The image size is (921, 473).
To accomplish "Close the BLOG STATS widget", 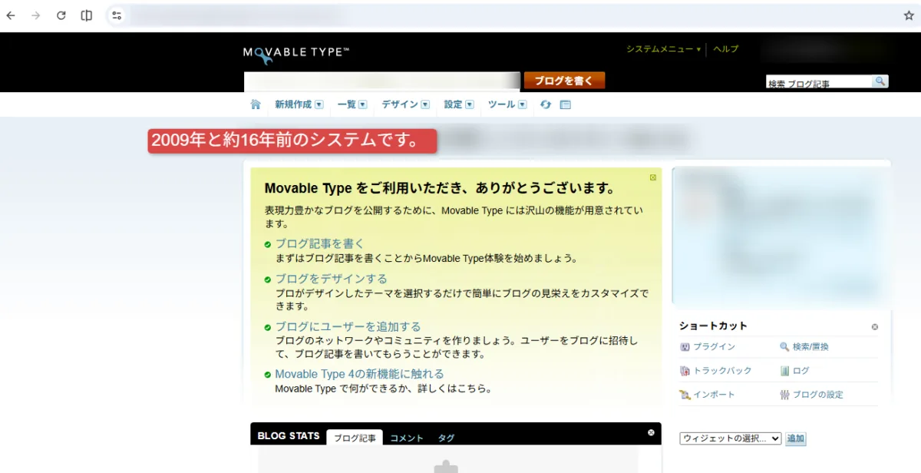I will [651, 432].
